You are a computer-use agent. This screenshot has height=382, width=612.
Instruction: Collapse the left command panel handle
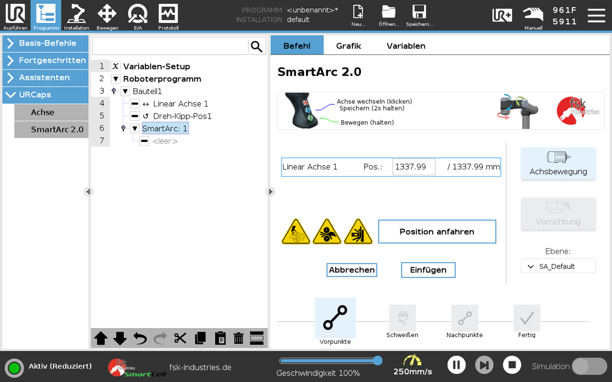tap(88, 192)
